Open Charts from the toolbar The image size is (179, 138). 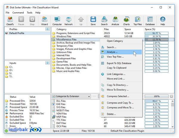point(126,21)
